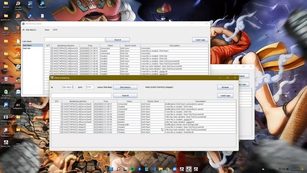Select row 12 in the Client monitoring table
307x173 pixels.
(x=143, y=132)
